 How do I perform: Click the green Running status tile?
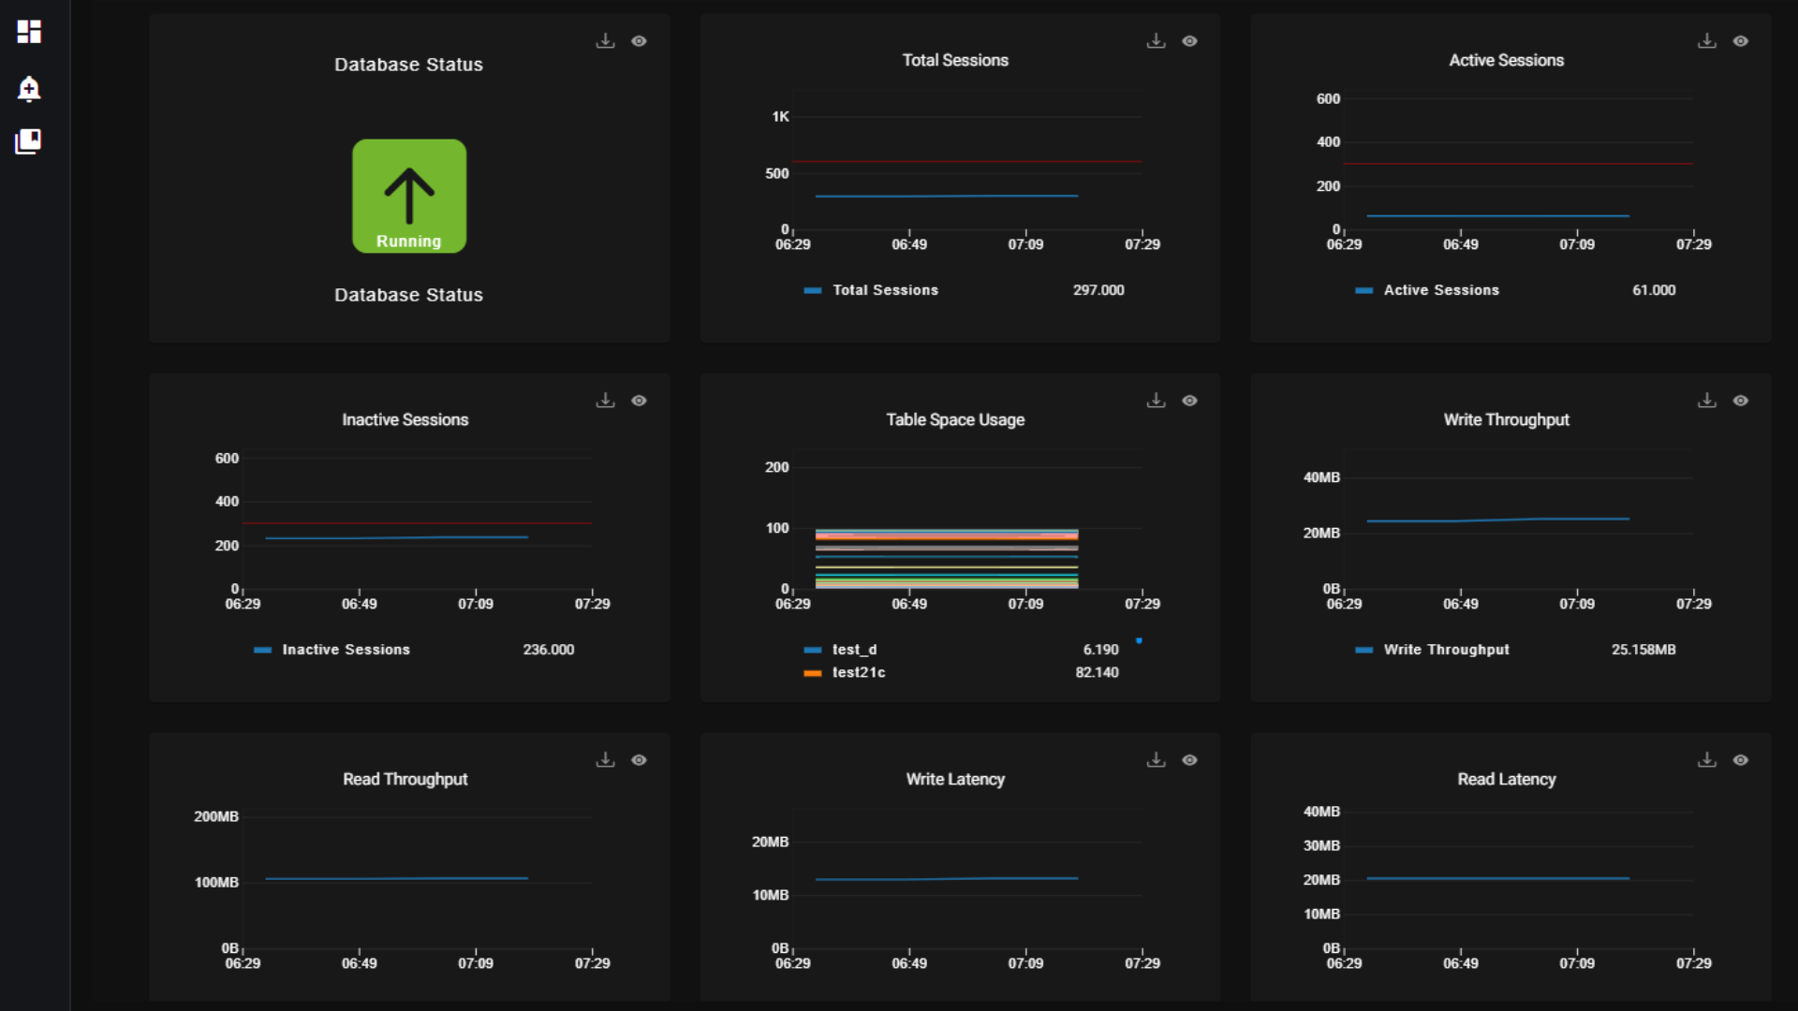tap(409, 196)
